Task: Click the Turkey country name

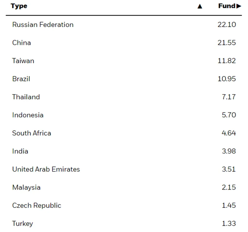Action: (23, 224)
